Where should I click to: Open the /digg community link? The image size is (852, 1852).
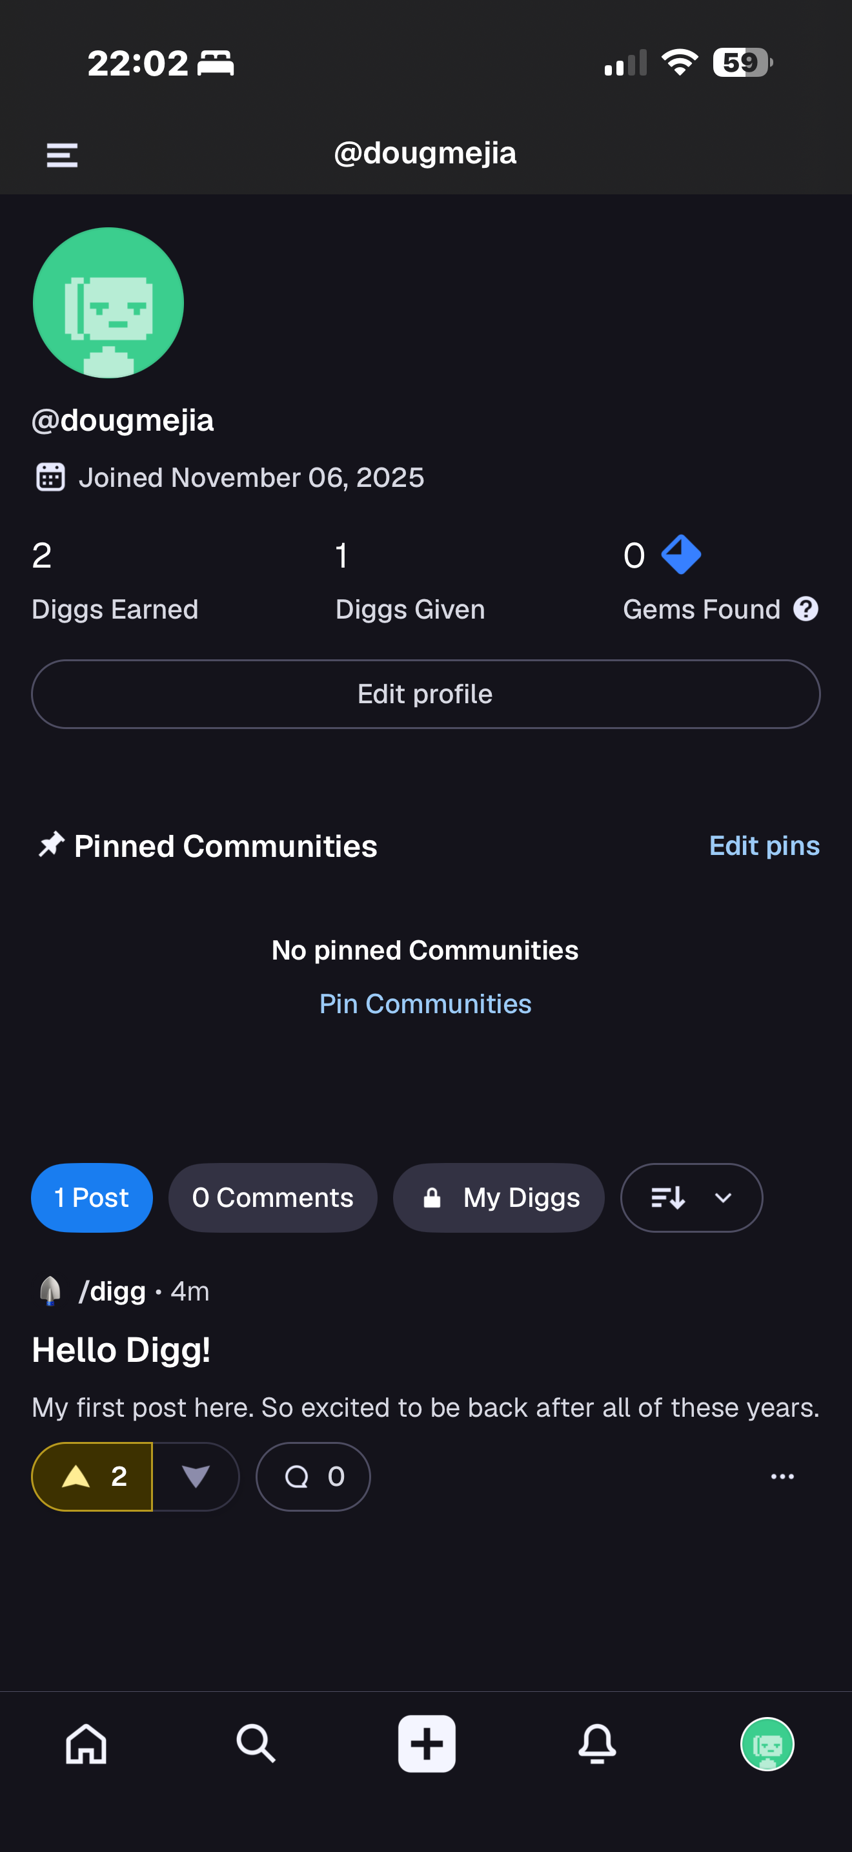[112, 1291]
